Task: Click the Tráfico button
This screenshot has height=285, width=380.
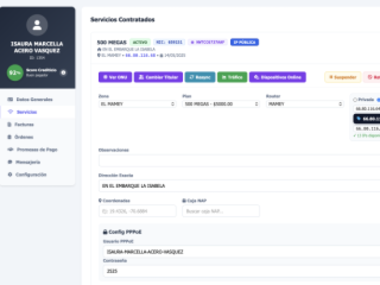Action: tap(232, 77)
